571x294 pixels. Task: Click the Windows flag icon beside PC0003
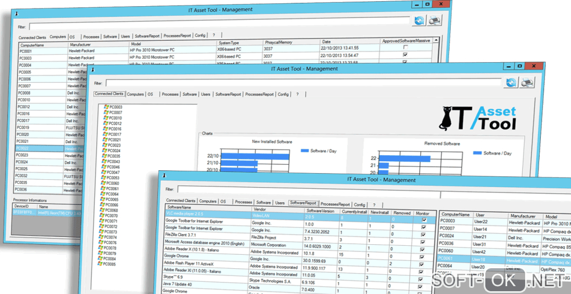click(106, 106)
